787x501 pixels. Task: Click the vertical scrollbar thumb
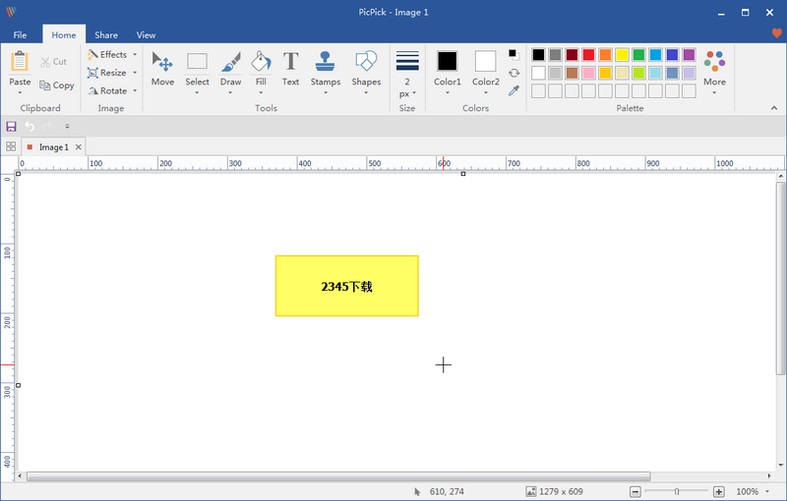click(x=780, y=279)
